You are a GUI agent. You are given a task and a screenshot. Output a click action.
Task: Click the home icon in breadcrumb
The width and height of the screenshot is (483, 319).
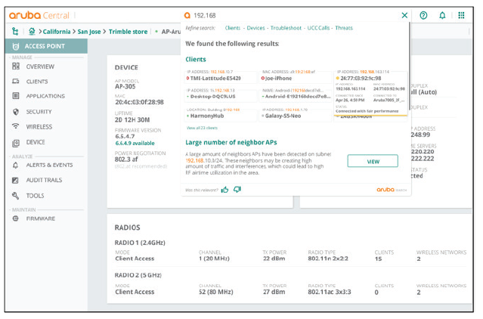coord(32,31)
